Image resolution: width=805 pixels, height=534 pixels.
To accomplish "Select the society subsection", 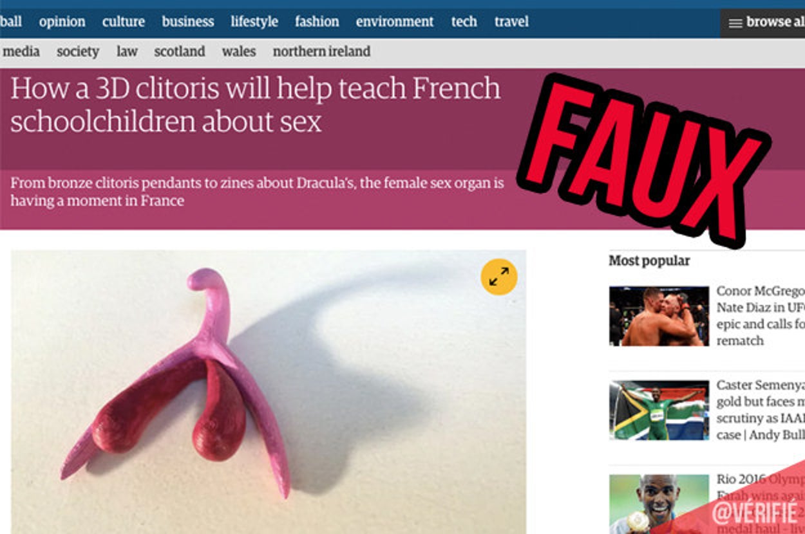I will [78, 51].
